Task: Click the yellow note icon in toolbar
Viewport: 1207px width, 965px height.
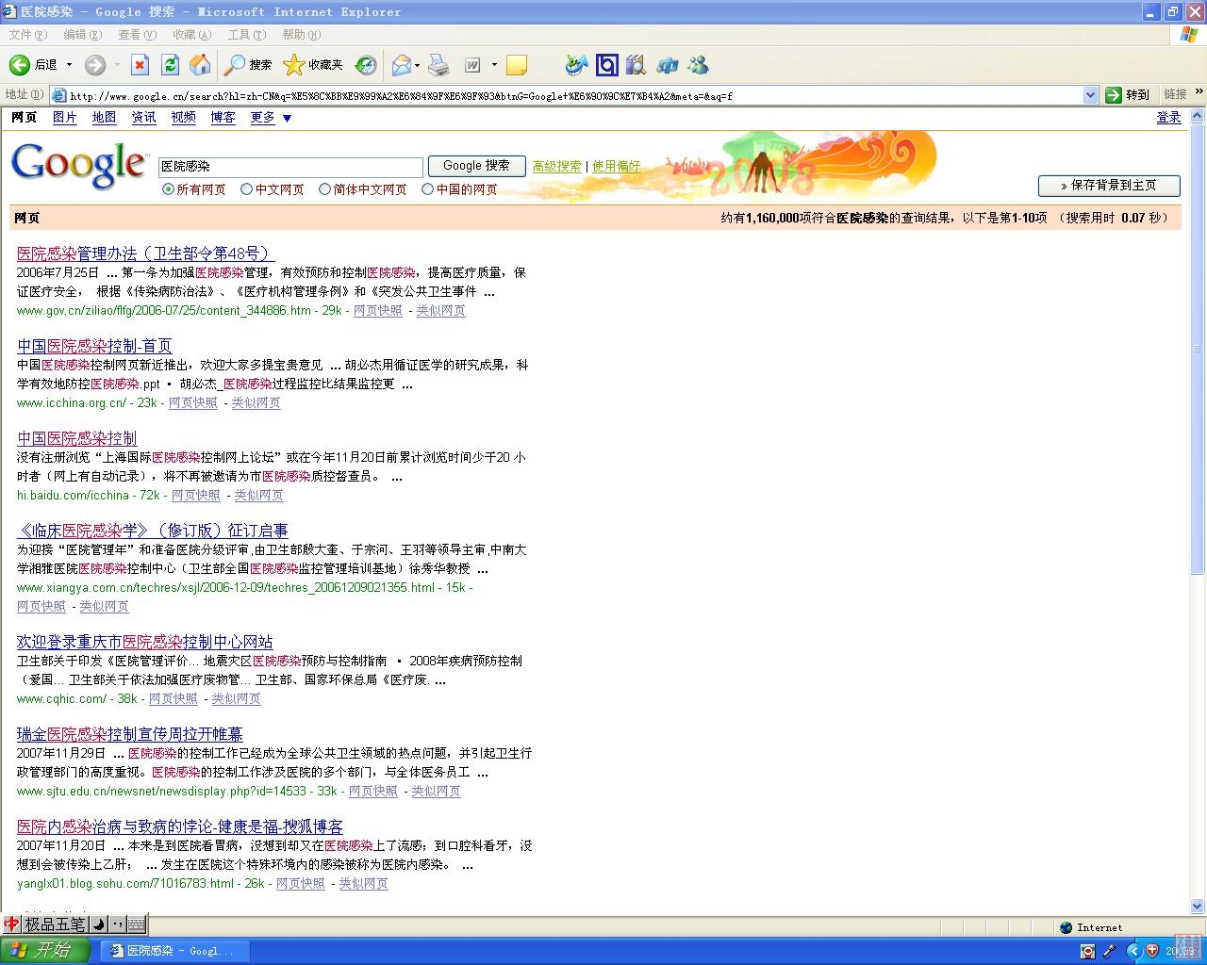Action: (516, 65)
